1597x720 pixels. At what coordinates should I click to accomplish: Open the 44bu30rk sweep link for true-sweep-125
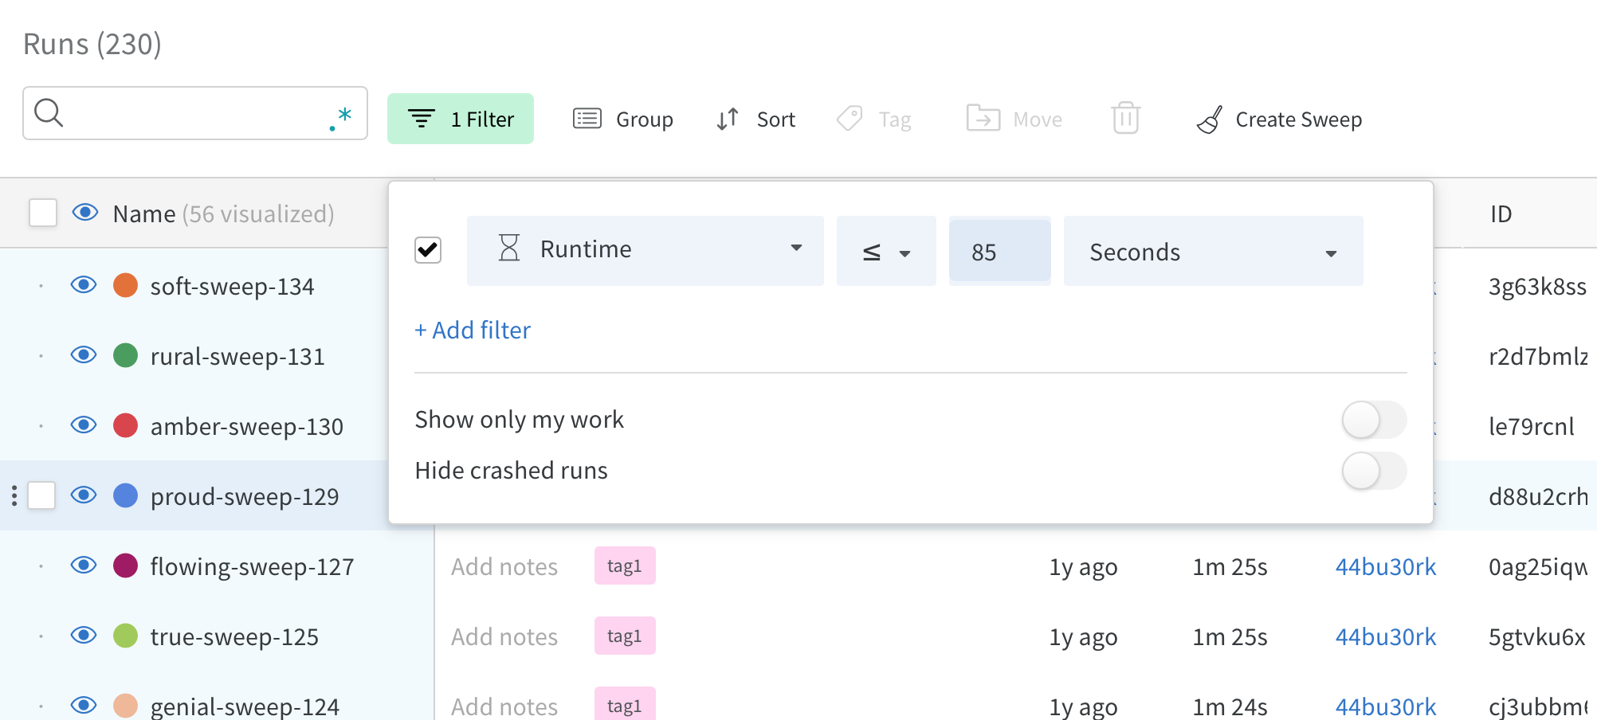click(x=1385, y=636)
